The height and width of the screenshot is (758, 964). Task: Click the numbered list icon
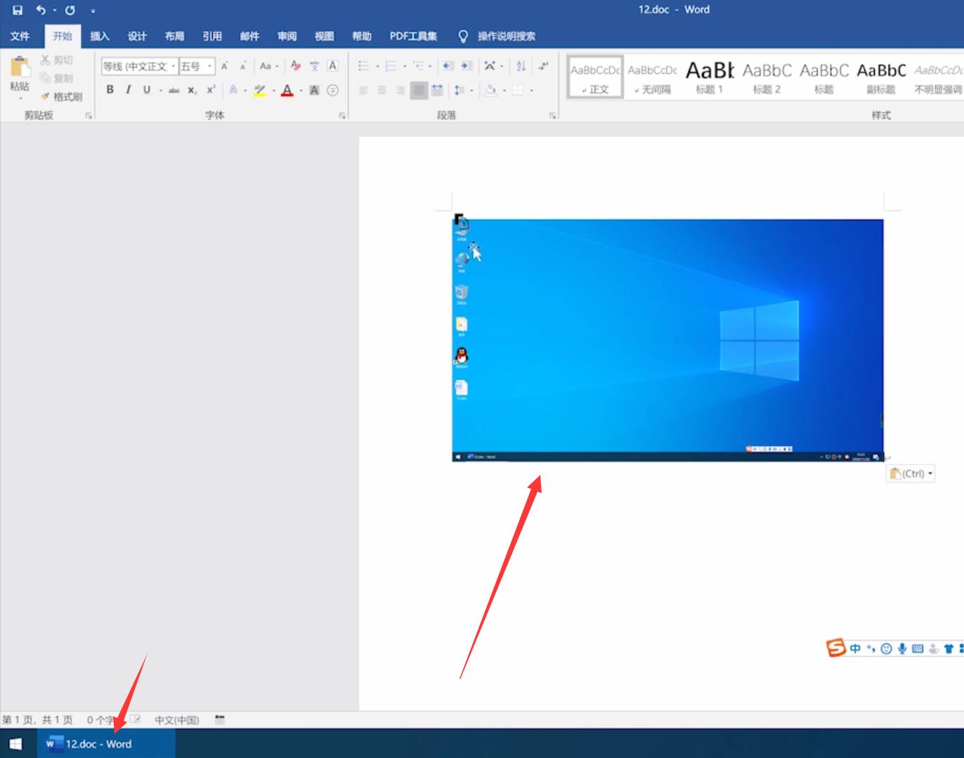tap(391, 66)
